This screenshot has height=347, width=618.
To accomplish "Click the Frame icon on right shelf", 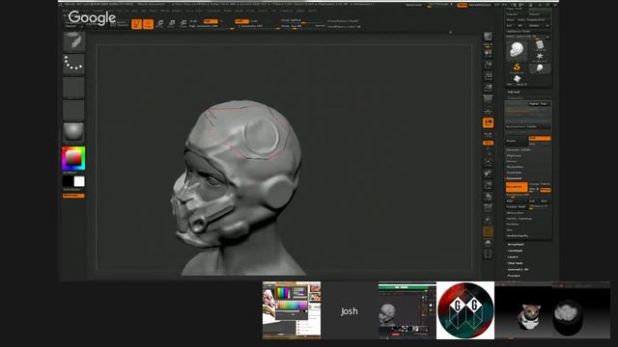I will coord(488,162).
